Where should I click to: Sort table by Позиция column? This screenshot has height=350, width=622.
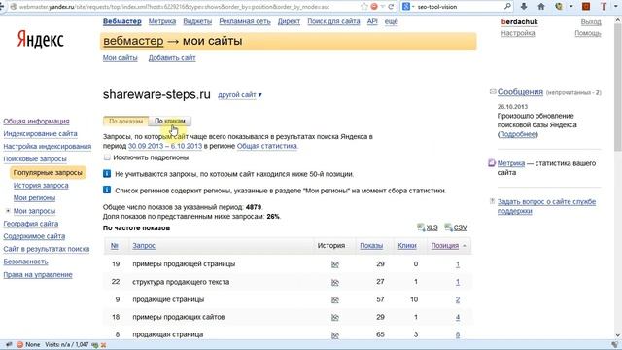445,246
